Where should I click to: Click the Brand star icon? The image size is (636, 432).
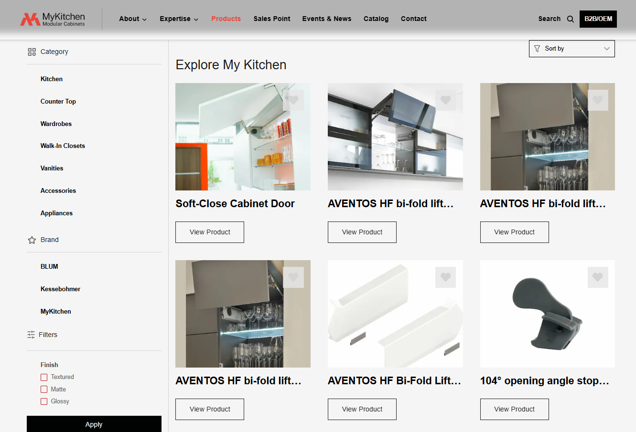pyautogui.click(x=32, y=240)
